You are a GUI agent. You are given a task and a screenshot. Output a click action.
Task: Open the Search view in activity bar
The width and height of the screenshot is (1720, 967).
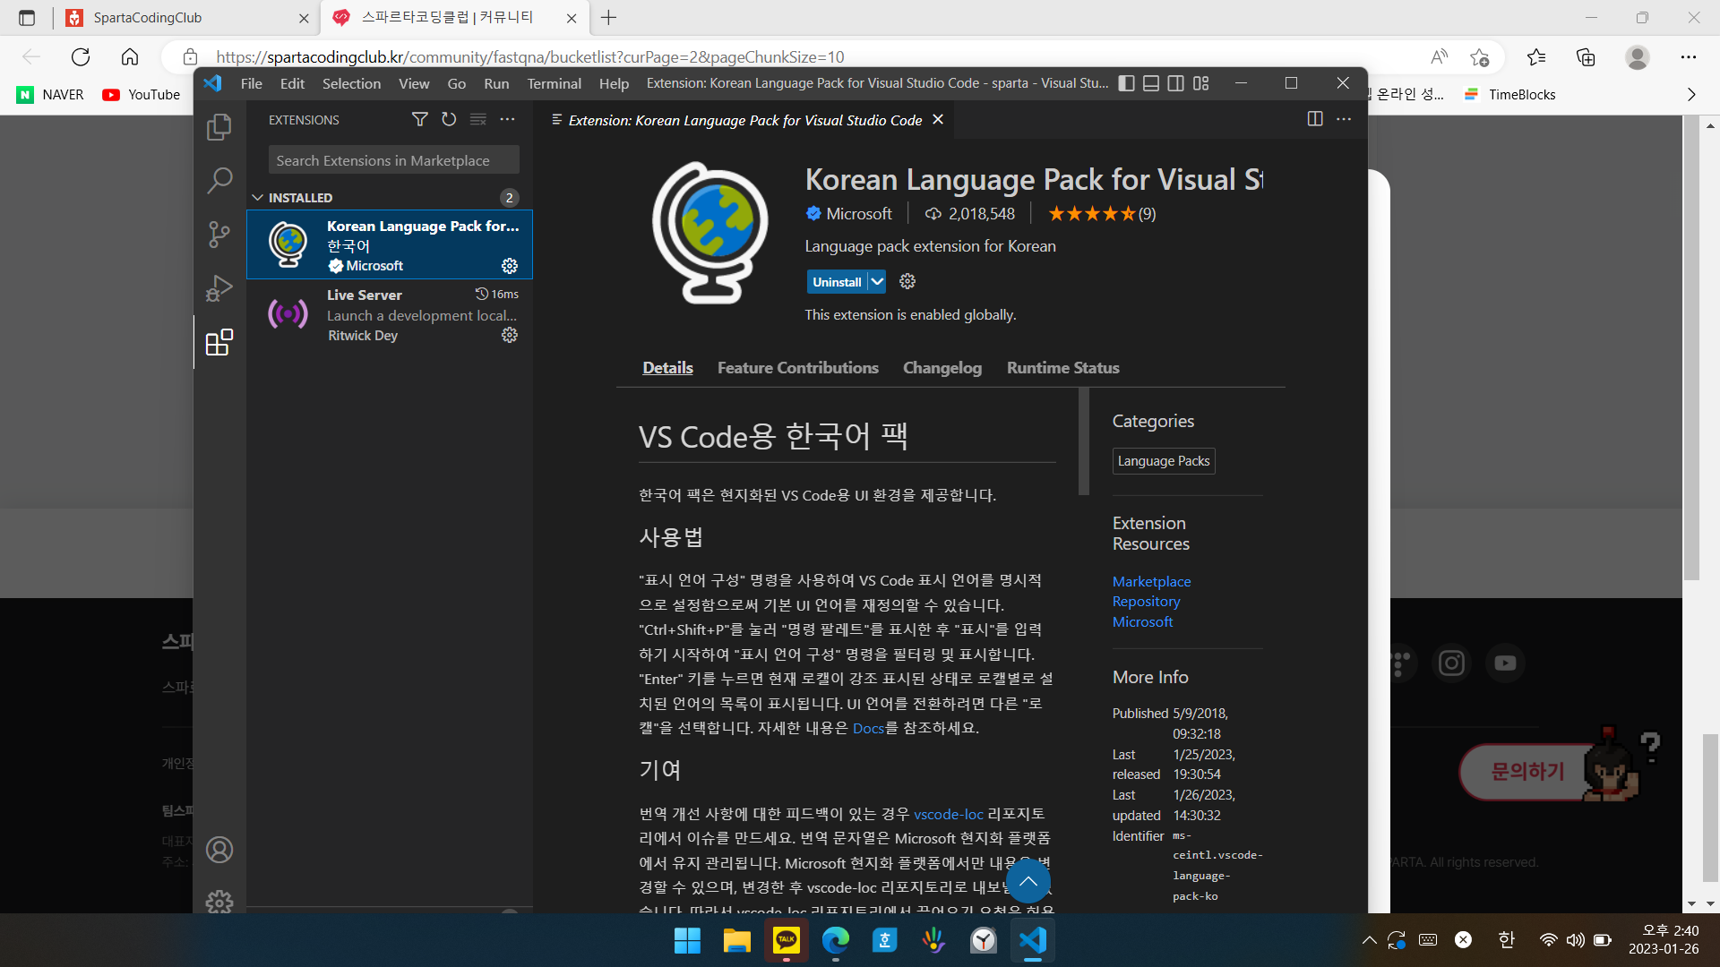219,181
